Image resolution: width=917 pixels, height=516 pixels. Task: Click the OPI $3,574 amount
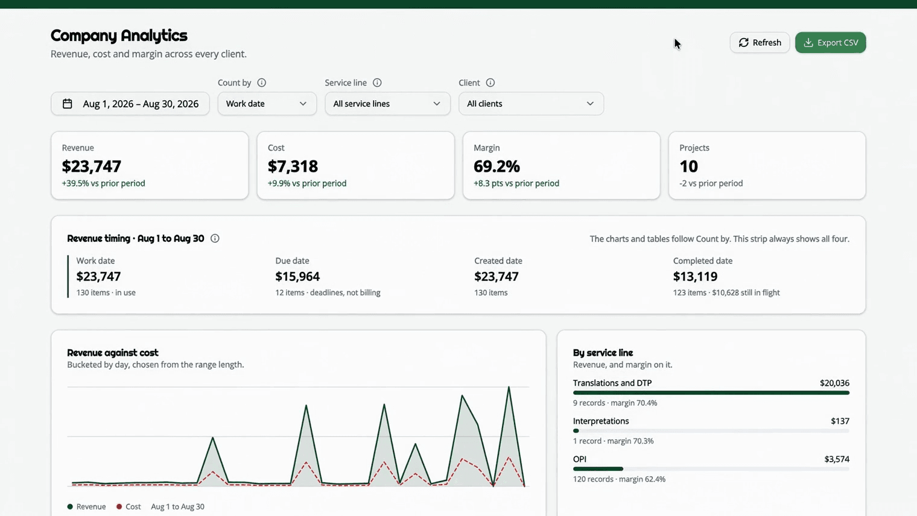[837, 459]
